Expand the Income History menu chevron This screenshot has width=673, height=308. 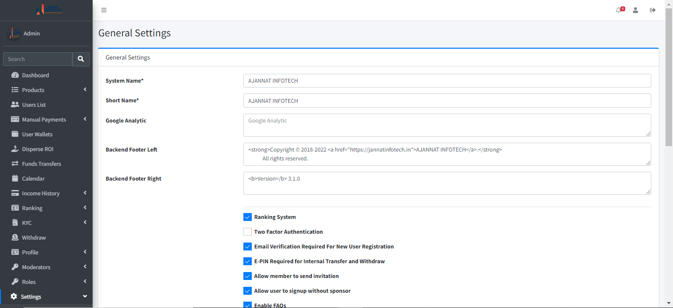pos(85,193)
